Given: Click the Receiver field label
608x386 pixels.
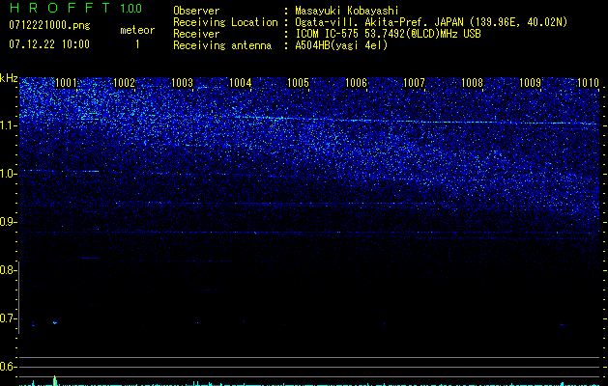Looking at the screenshot, I should [196, 34].
